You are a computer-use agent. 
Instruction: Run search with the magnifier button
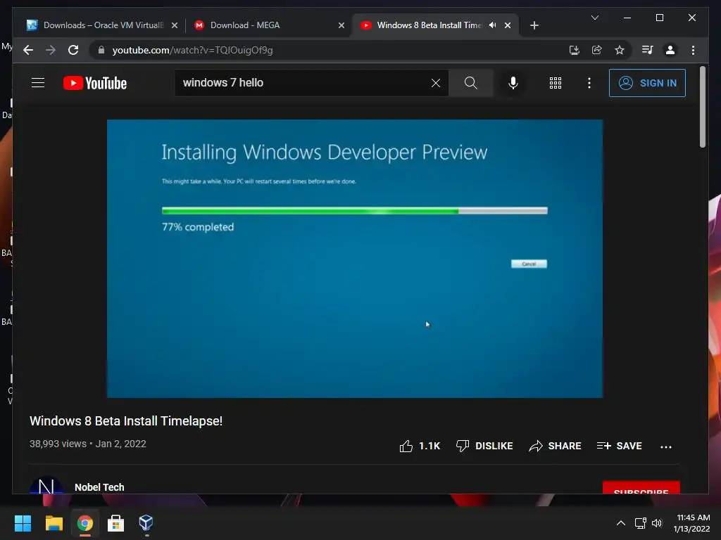click(471, 83)
